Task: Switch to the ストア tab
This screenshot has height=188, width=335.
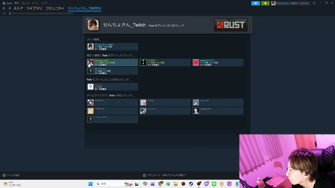Action: pyautogui.click(x=18, y=8)
